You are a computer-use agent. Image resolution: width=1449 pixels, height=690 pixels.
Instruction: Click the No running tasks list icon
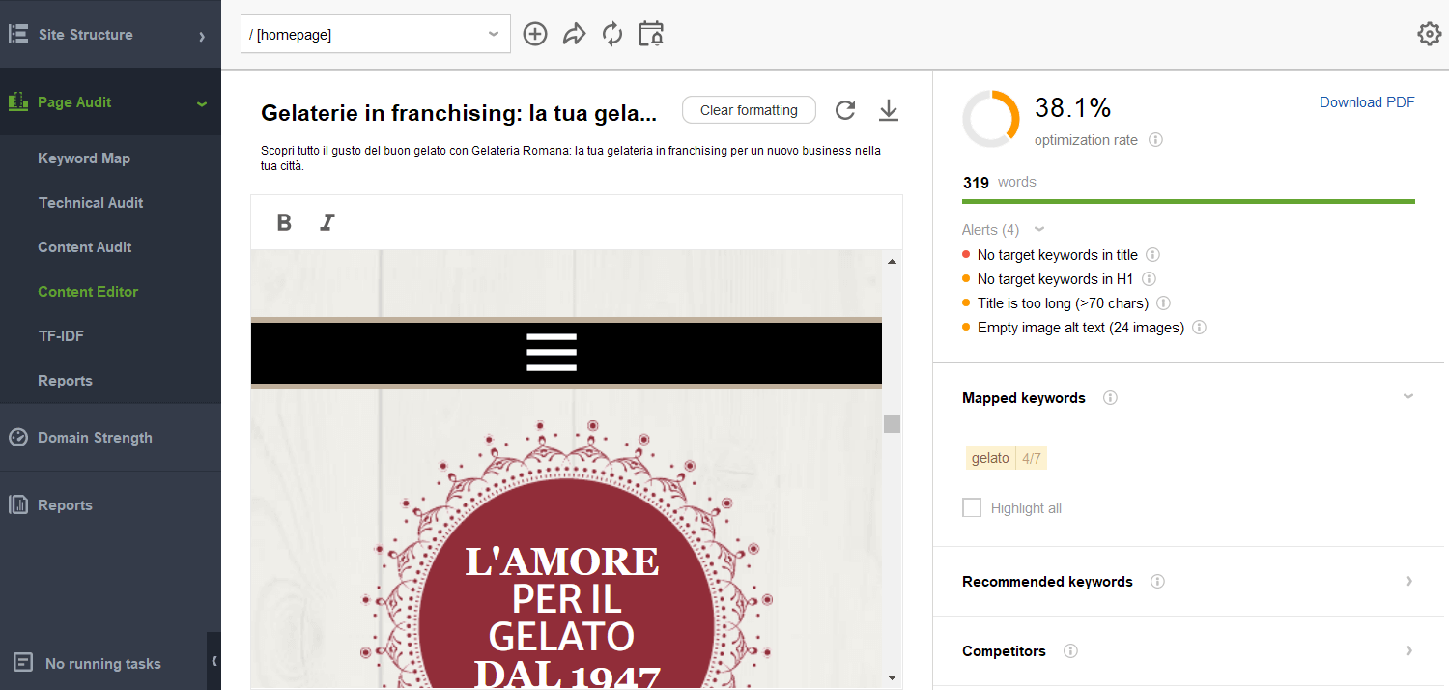point(23,663)
